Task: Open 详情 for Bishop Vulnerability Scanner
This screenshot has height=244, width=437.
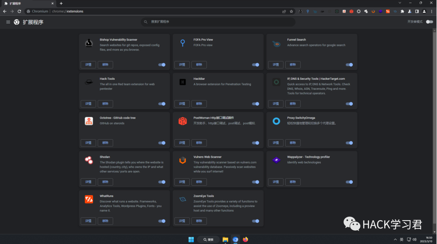Action: (88, 65)
